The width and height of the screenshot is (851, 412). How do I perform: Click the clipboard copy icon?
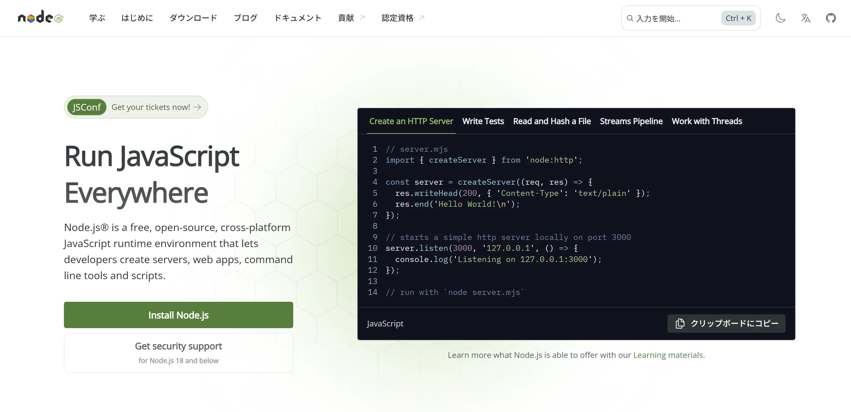click(x=680, y=323)
